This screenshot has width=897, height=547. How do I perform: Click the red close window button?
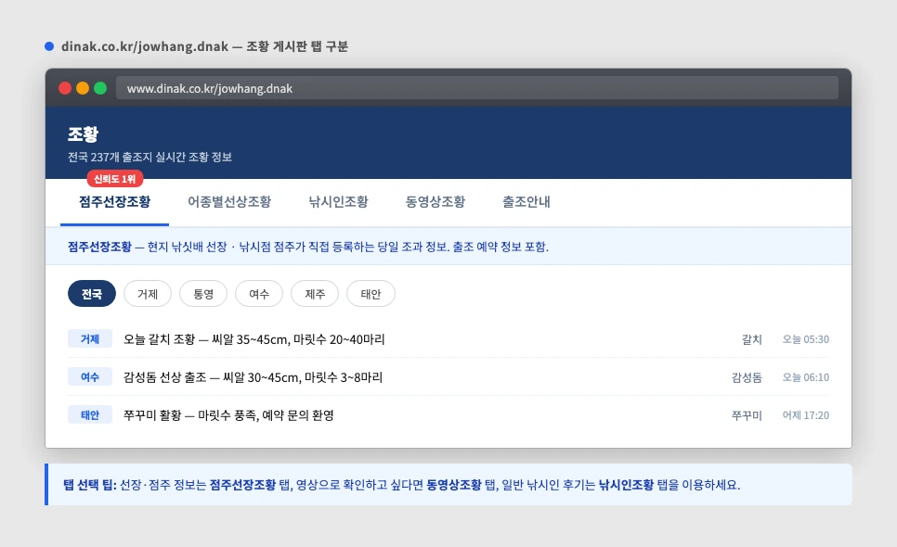pyautogui.click(x=65, y=88)
